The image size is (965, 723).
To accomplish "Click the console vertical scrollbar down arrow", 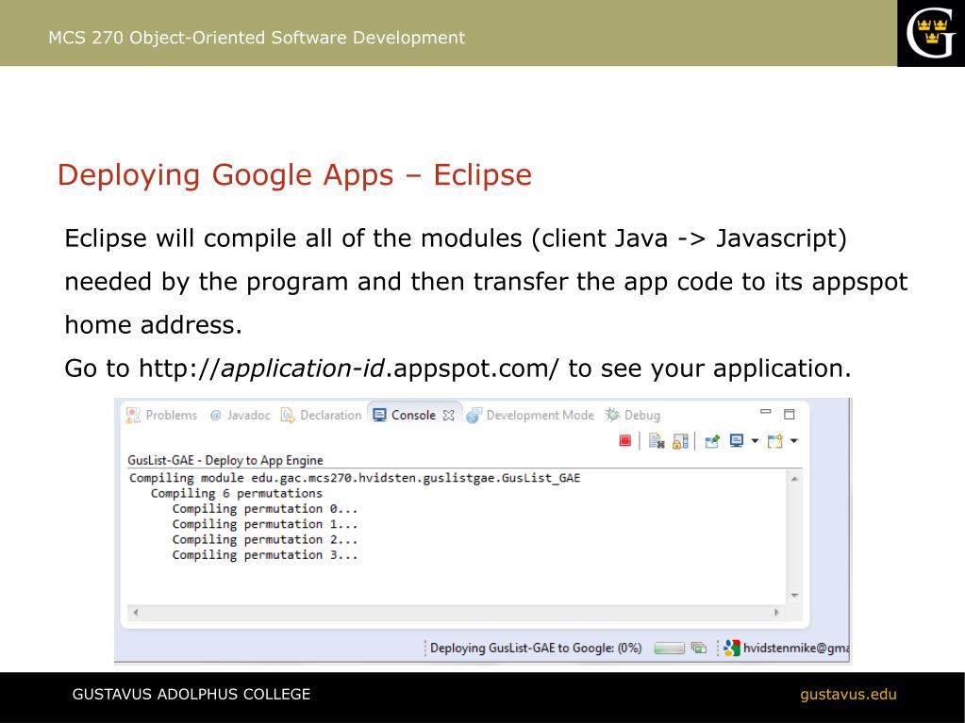I will coord(794,595).
